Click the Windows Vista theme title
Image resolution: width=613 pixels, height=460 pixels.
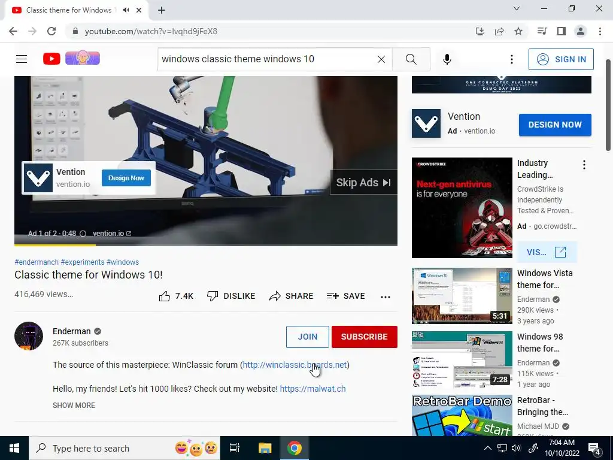tap(545, 279)
